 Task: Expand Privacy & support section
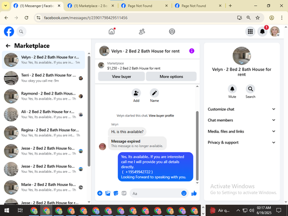241,142
